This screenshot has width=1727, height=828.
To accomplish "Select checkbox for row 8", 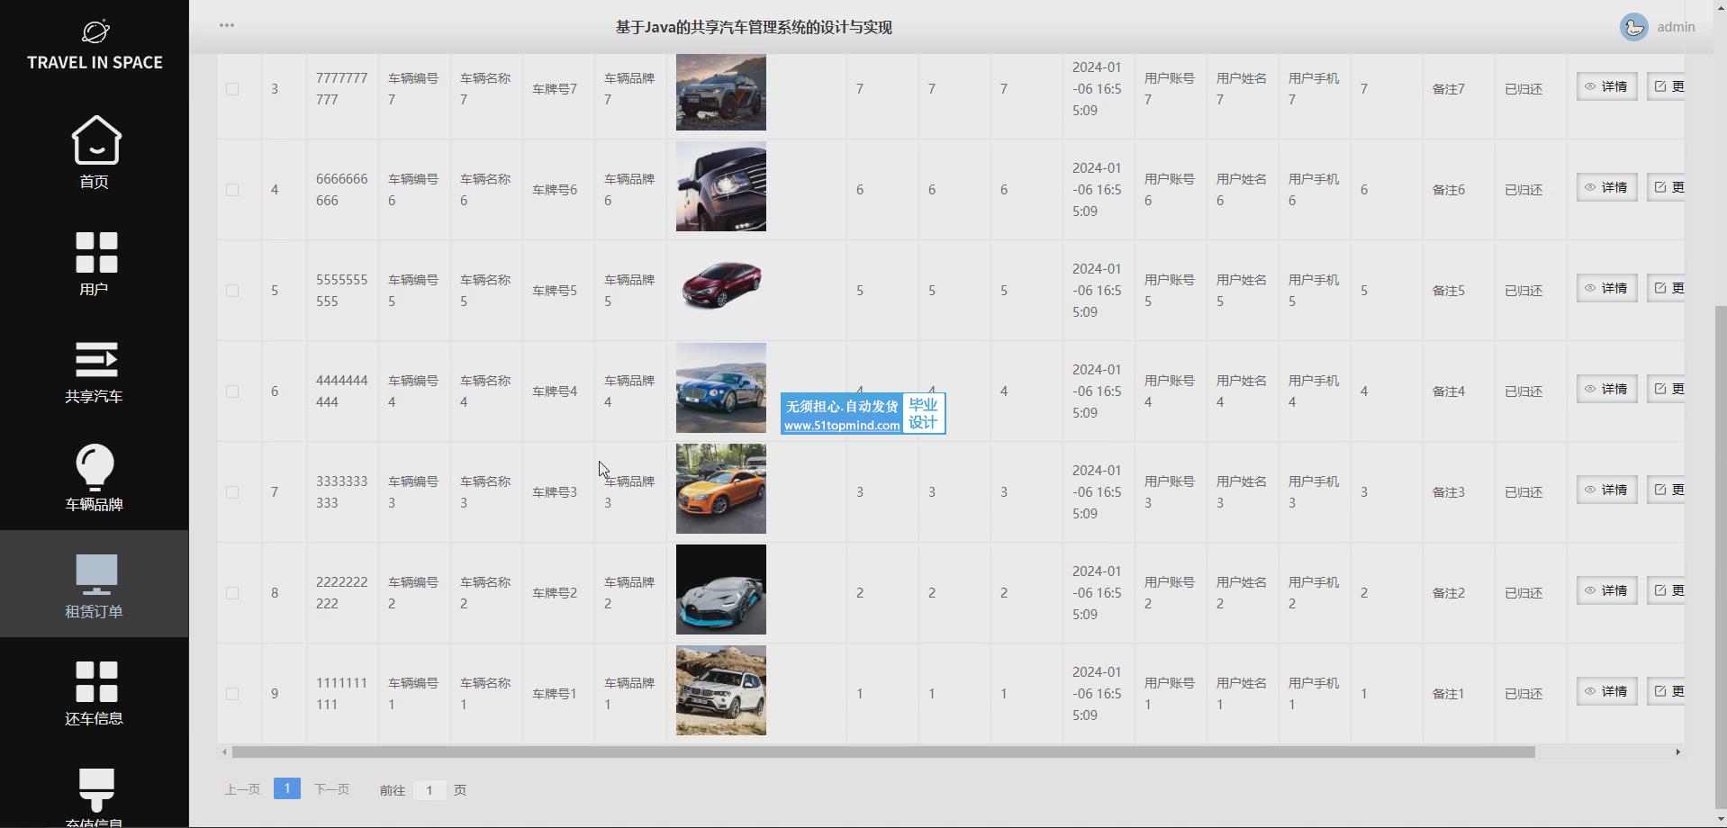I will [x=232, y=593].
